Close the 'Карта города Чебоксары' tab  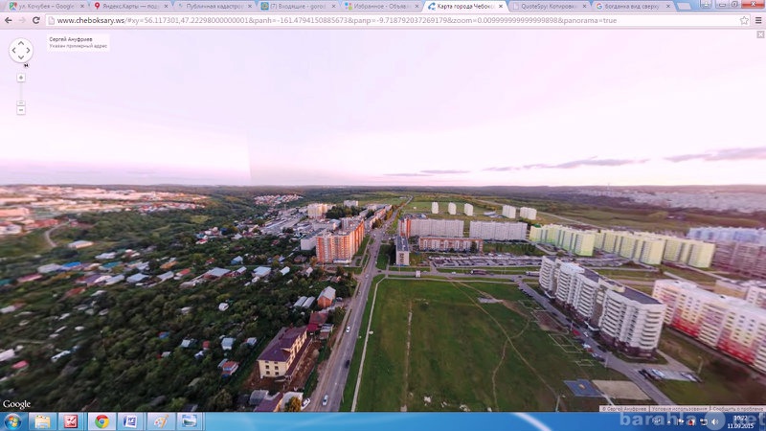(501, 7)
